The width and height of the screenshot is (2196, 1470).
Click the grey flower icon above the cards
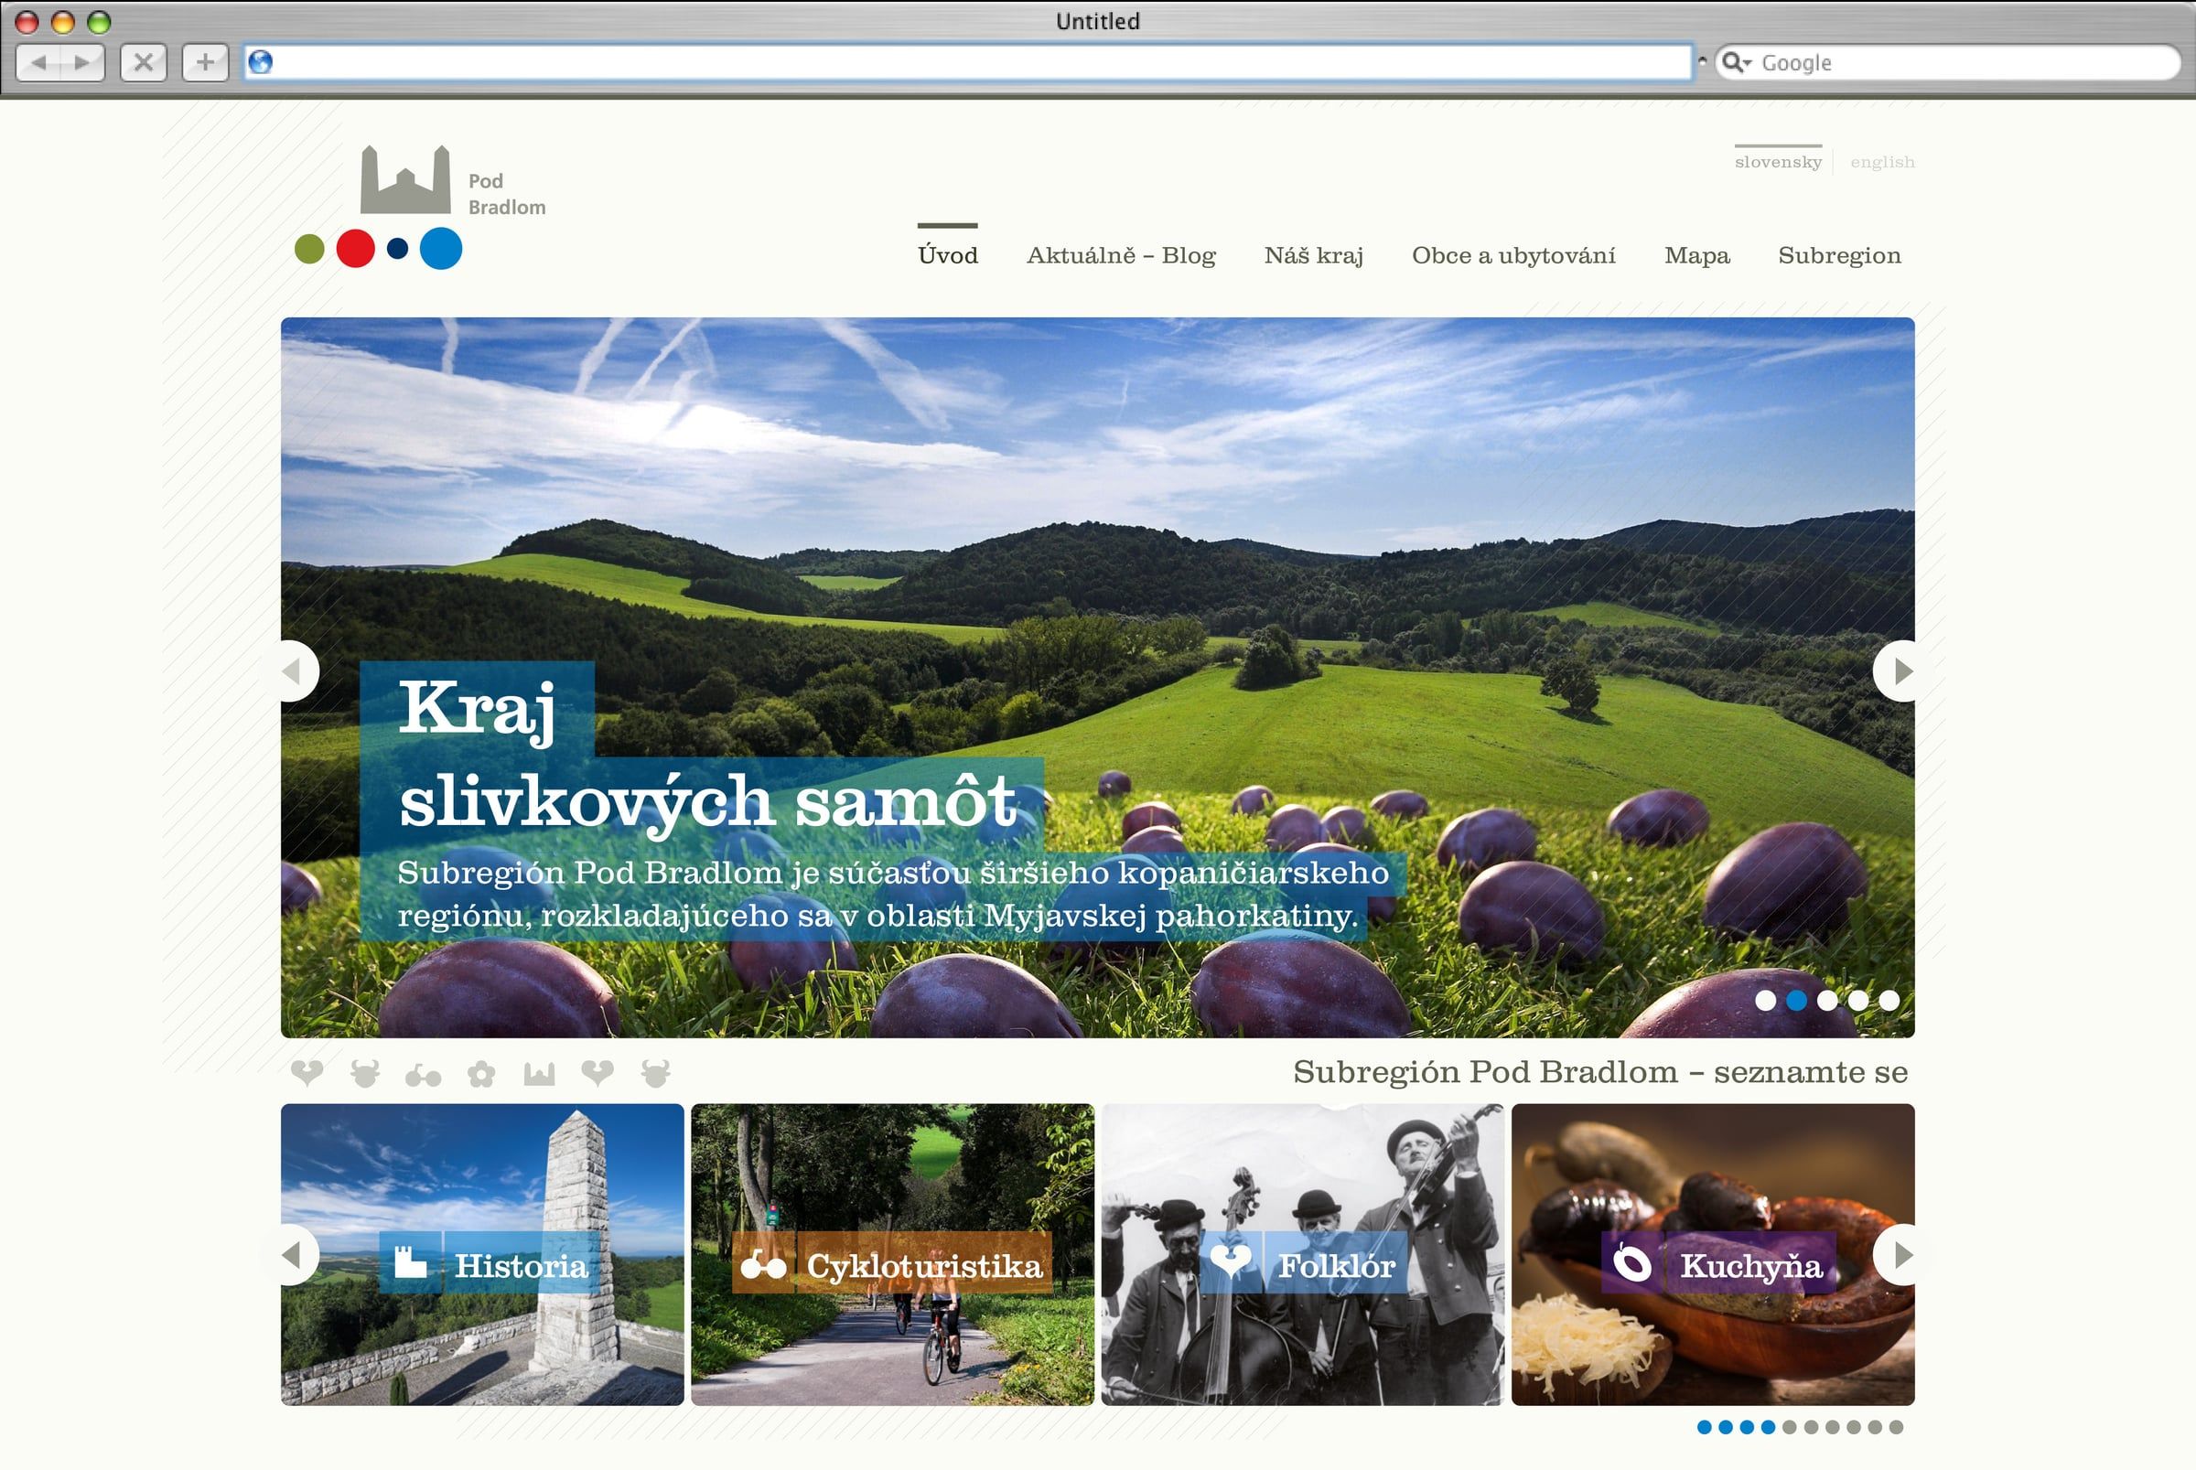pos(481,1075)
